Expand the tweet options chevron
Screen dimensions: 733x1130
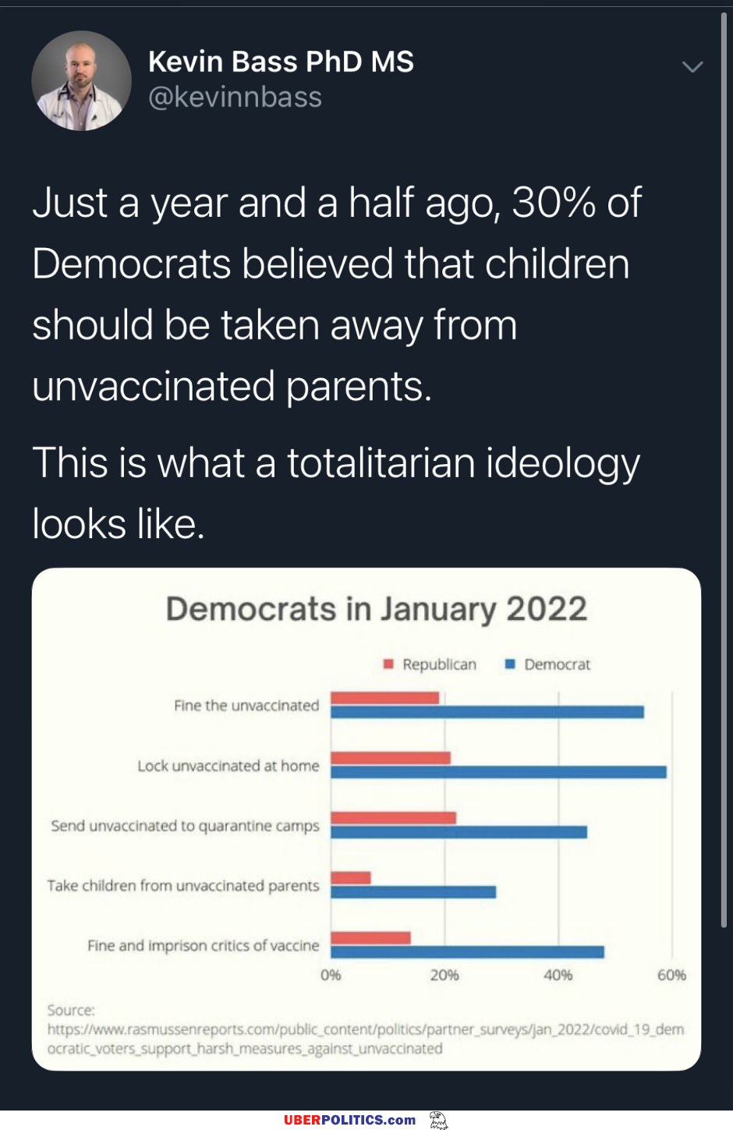coord(692,67)
